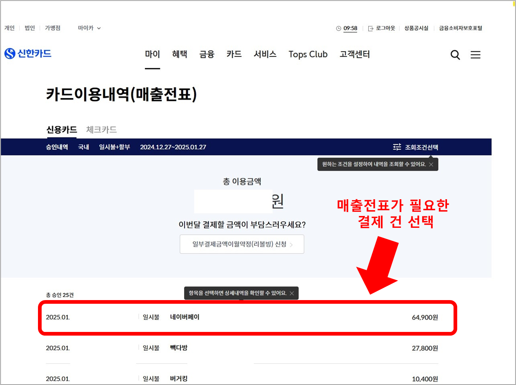Screen dimensions: 516x385
Task: Click the 총 이용금액 label
Action: (x=242, y=182)
